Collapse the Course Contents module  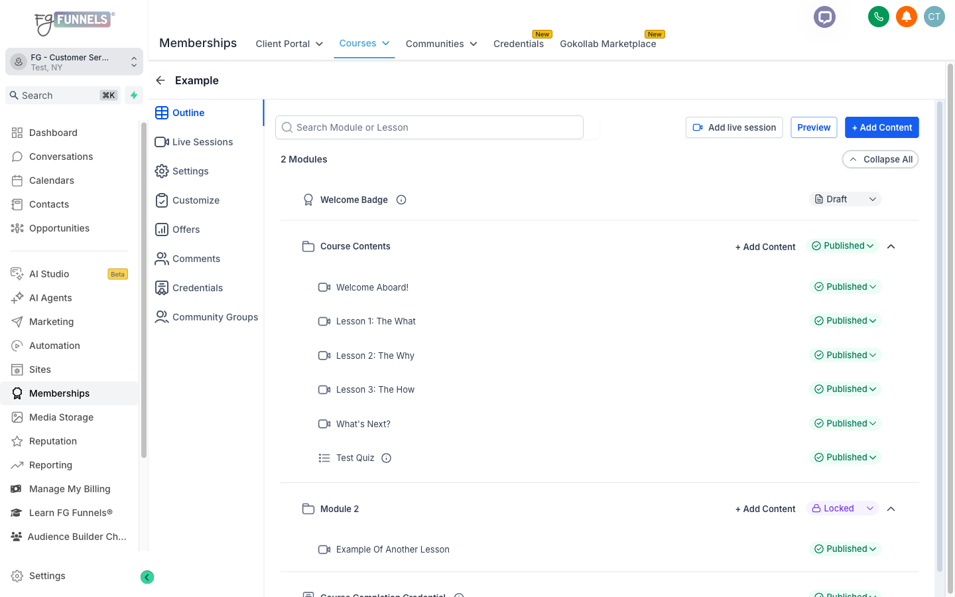pyautogui.click(x=891, y=246)
